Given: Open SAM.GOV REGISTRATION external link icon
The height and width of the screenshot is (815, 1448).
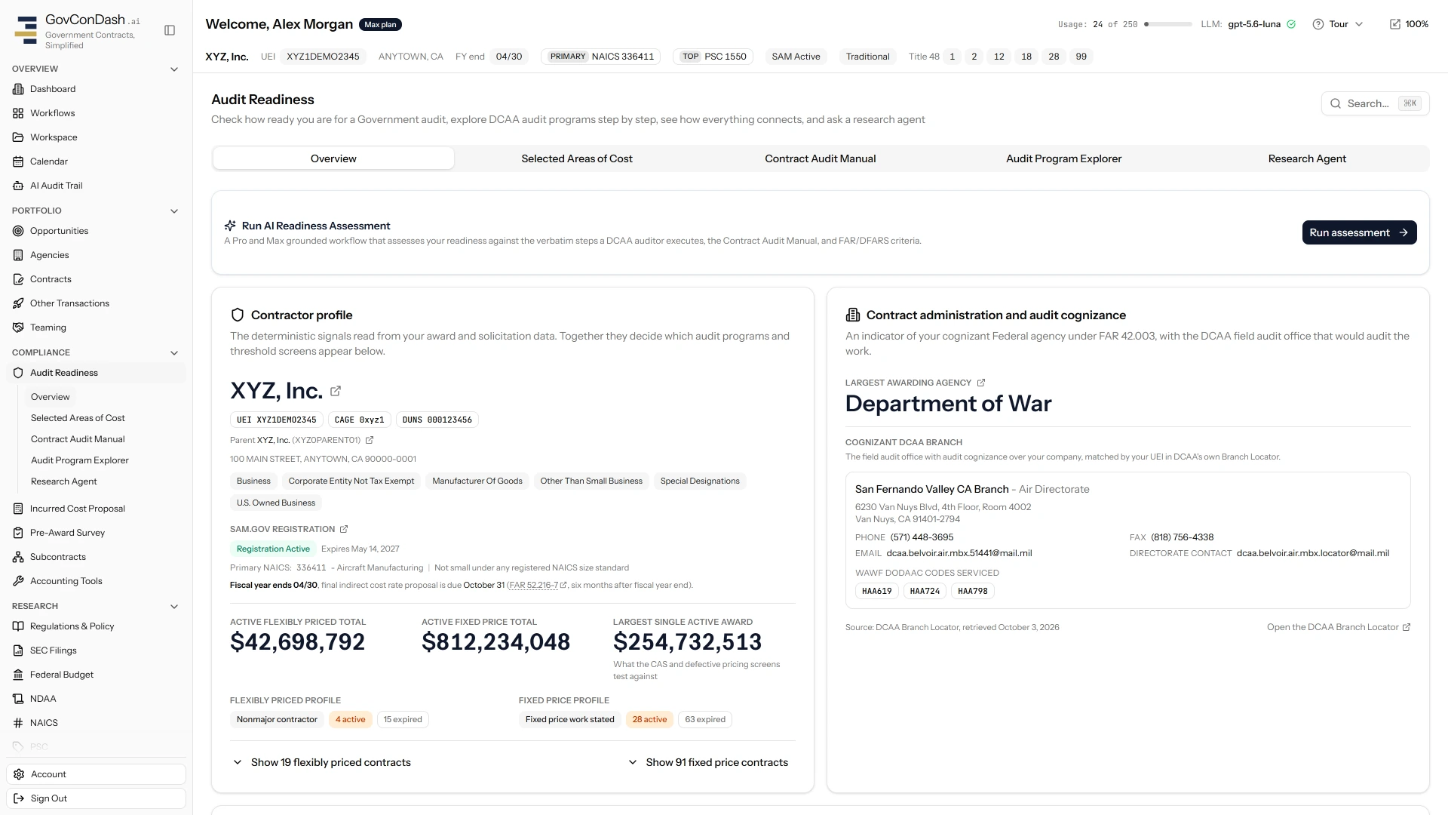Looking at the screenshot, I should (344, 529).
